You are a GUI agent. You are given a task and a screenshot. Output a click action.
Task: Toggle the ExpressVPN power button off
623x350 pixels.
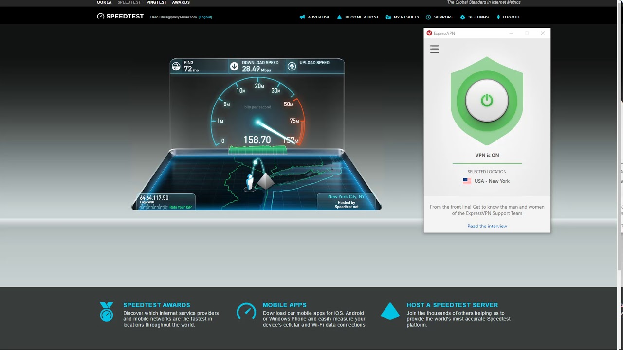click(x=487, y=101)
